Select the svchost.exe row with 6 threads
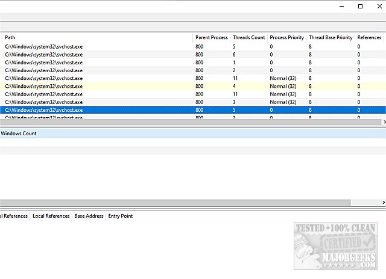The image size is (386, 279). click(x=193, y=55)
